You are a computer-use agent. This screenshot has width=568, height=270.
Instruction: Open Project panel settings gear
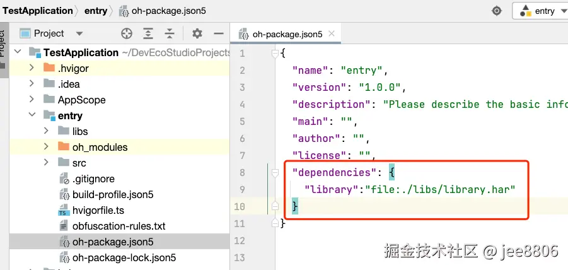197,33
